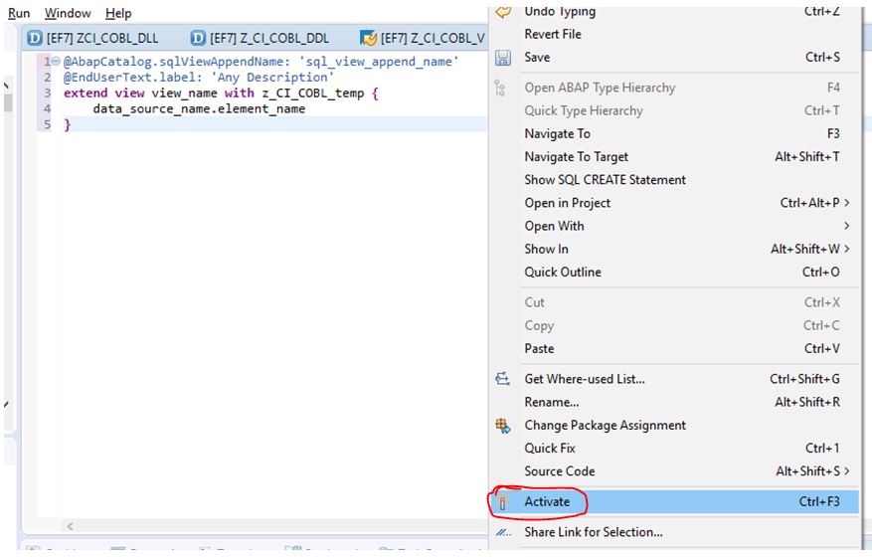Screen dimensions: 872x557
Task: Click the Get Where-used List icon
Action: pos(502,380)
